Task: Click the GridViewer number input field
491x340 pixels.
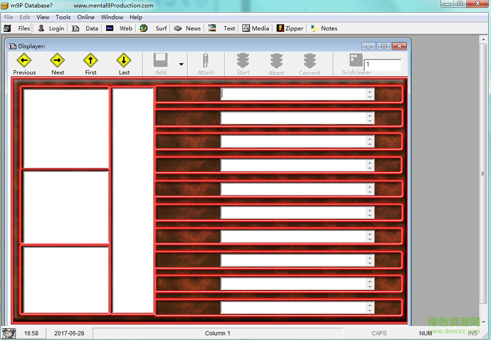Action: [x=382, y=65]
